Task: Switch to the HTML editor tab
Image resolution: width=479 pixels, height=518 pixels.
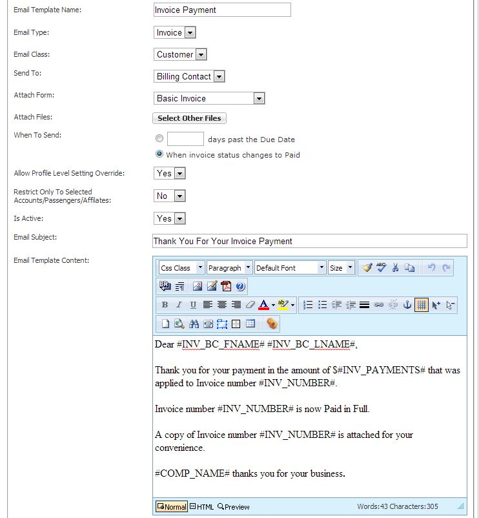Action: pyautogui.click(x=201, y=507)
